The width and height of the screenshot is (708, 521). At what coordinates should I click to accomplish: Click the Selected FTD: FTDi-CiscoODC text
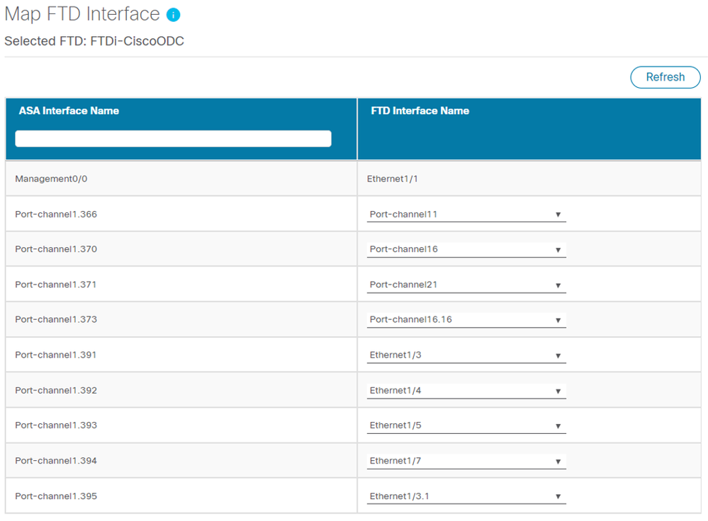(94, 41)
